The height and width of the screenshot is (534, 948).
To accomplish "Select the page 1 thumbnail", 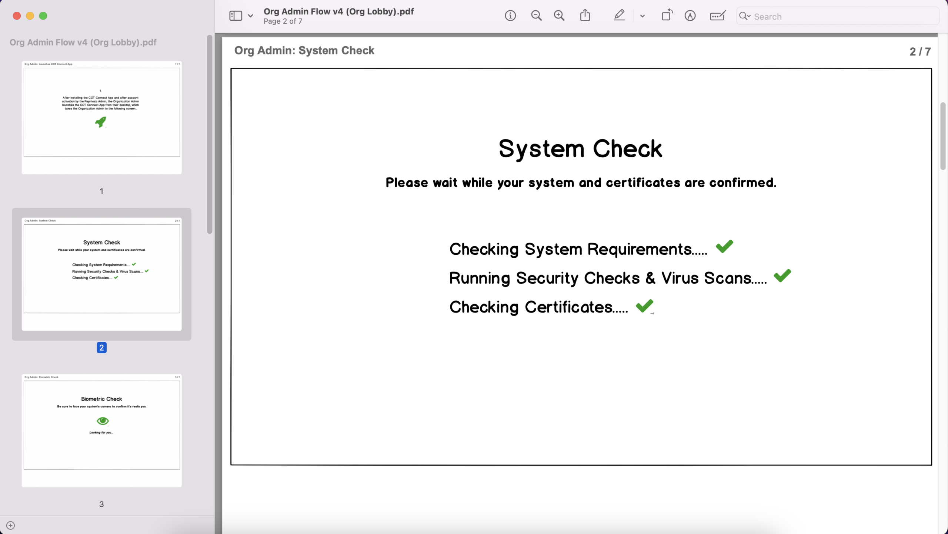I will click(101, 117).
